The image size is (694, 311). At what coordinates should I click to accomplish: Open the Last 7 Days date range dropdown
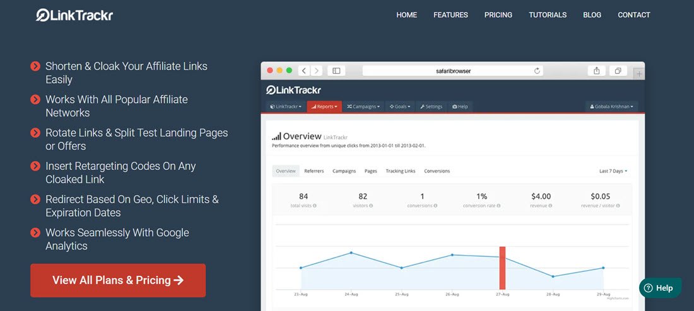coord(613,171)
